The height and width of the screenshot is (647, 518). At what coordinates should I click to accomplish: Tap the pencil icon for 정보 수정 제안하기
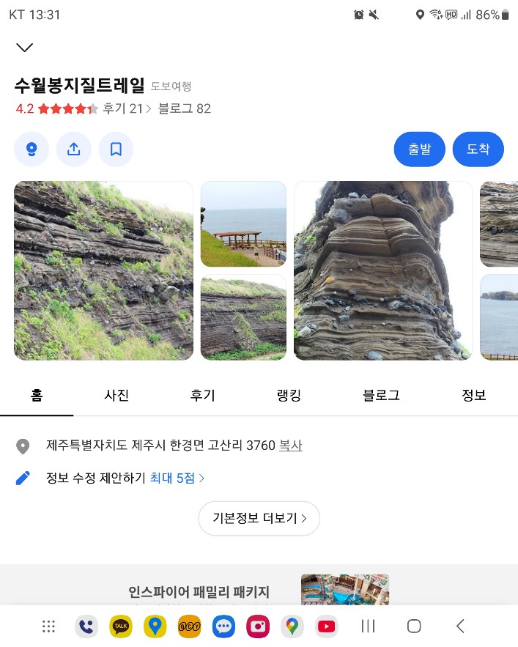pos(23,478)
